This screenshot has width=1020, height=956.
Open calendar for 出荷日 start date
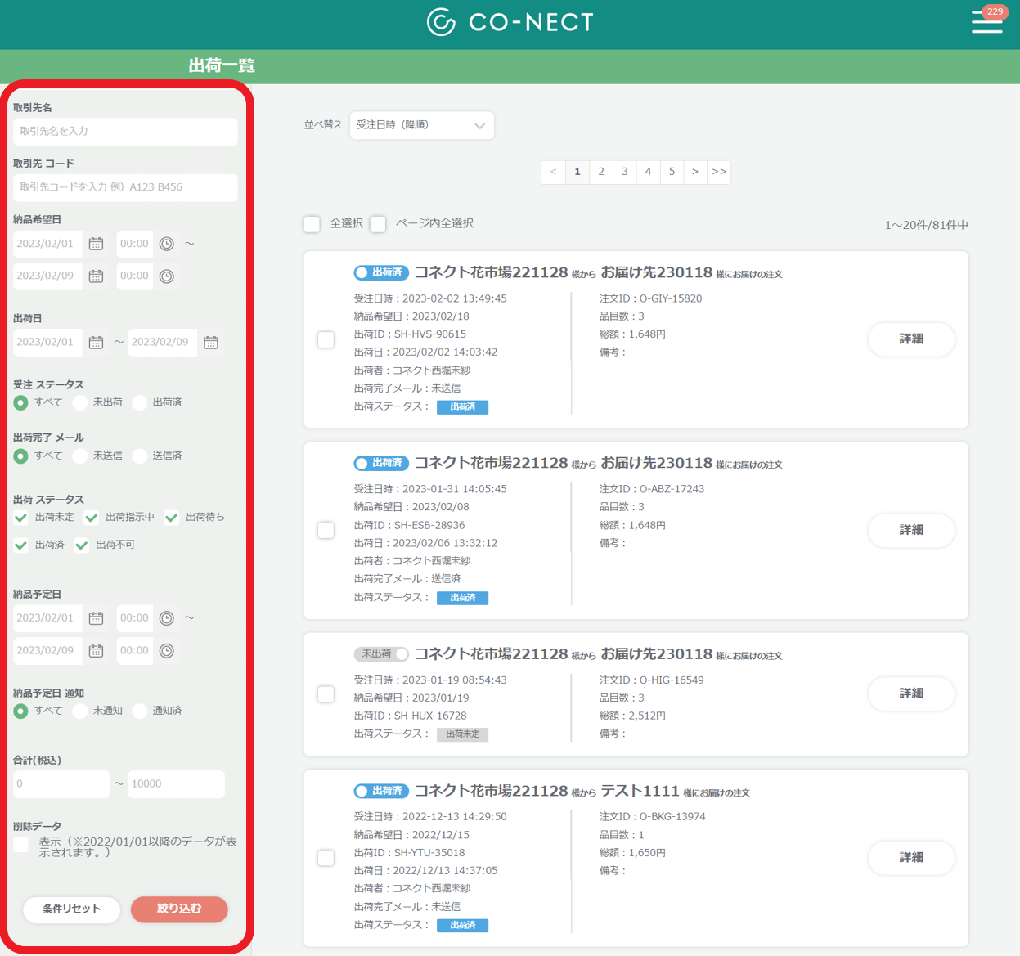[x=96, y=343]
